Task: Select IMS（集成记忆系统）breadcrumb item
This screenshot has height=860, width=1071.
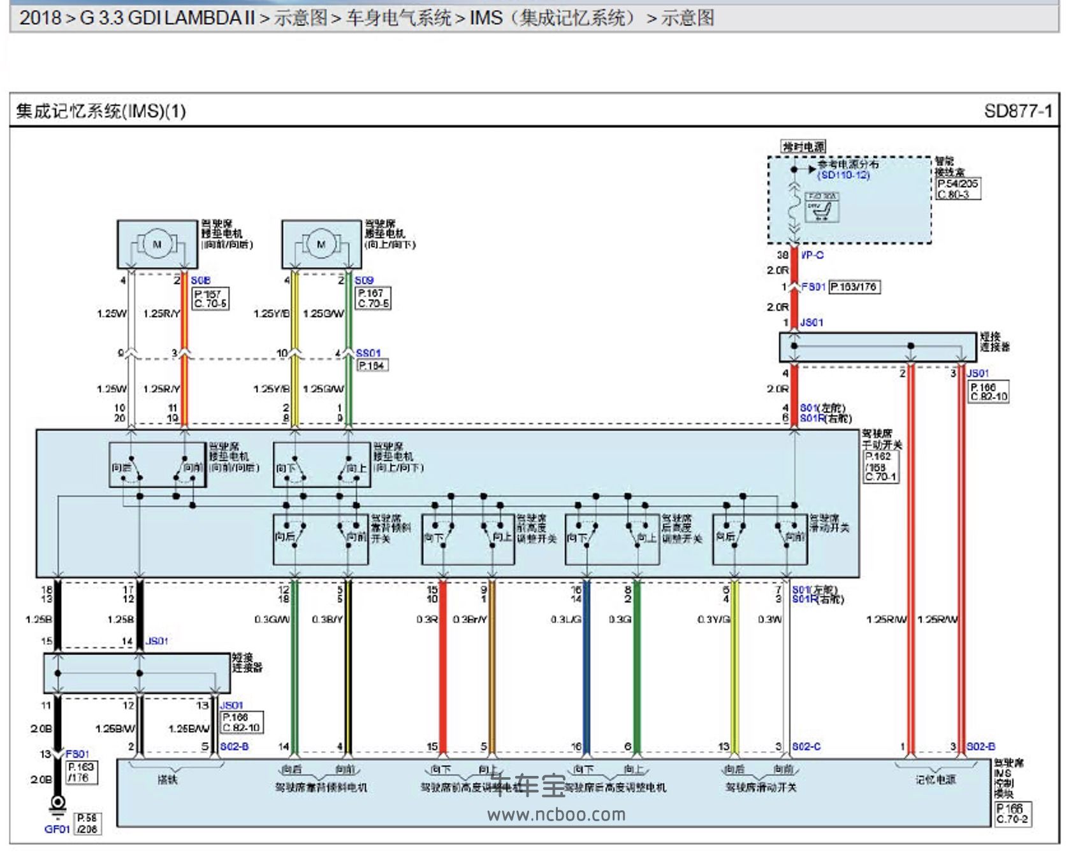Action: [x=553, y=18]
